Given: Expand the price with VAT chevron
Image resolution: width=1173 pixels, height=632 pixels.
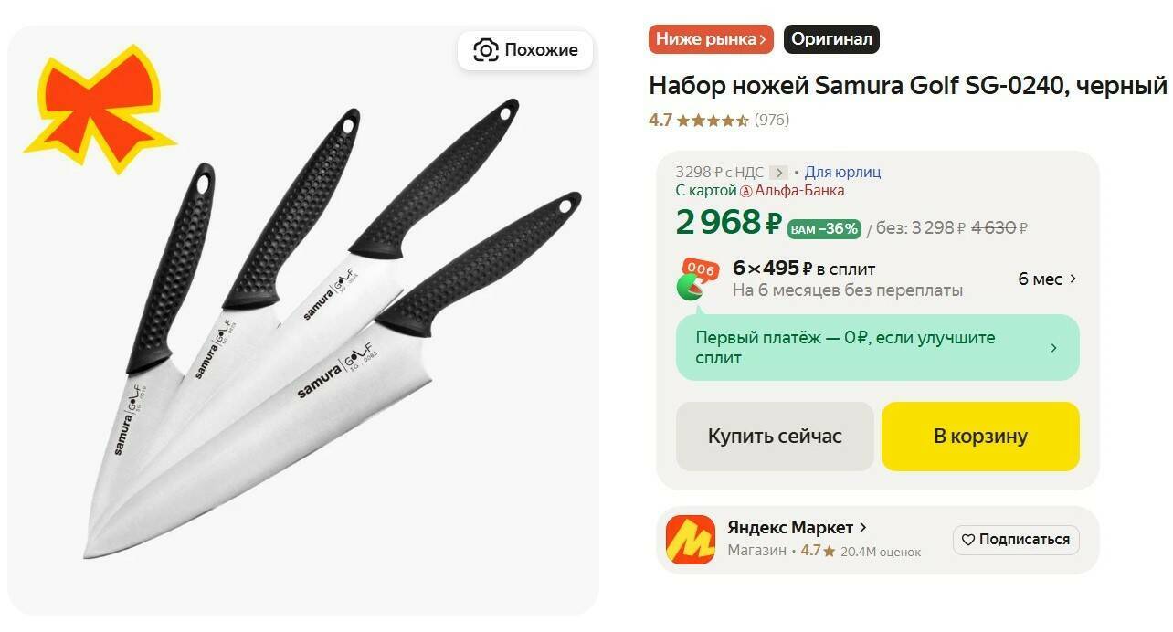Looking at the screenshot, I should [778, 173].
